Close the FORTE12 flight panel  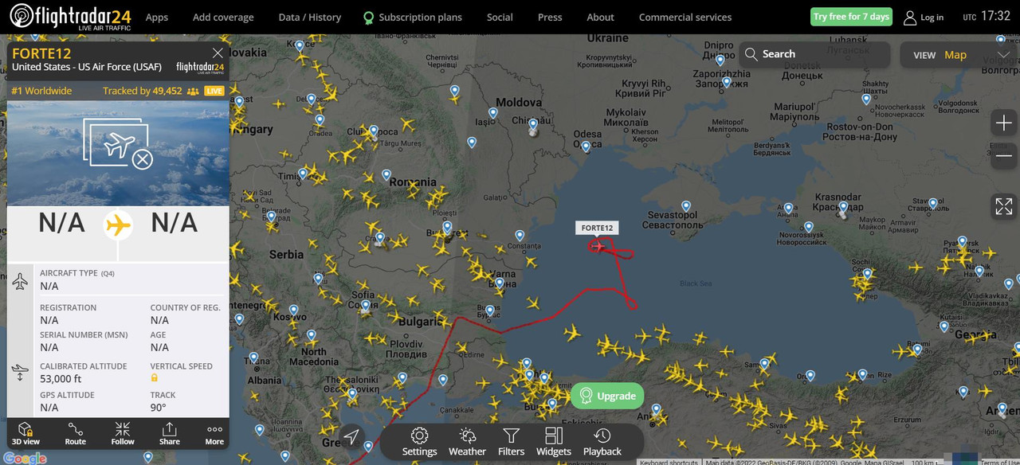[218, 53]
